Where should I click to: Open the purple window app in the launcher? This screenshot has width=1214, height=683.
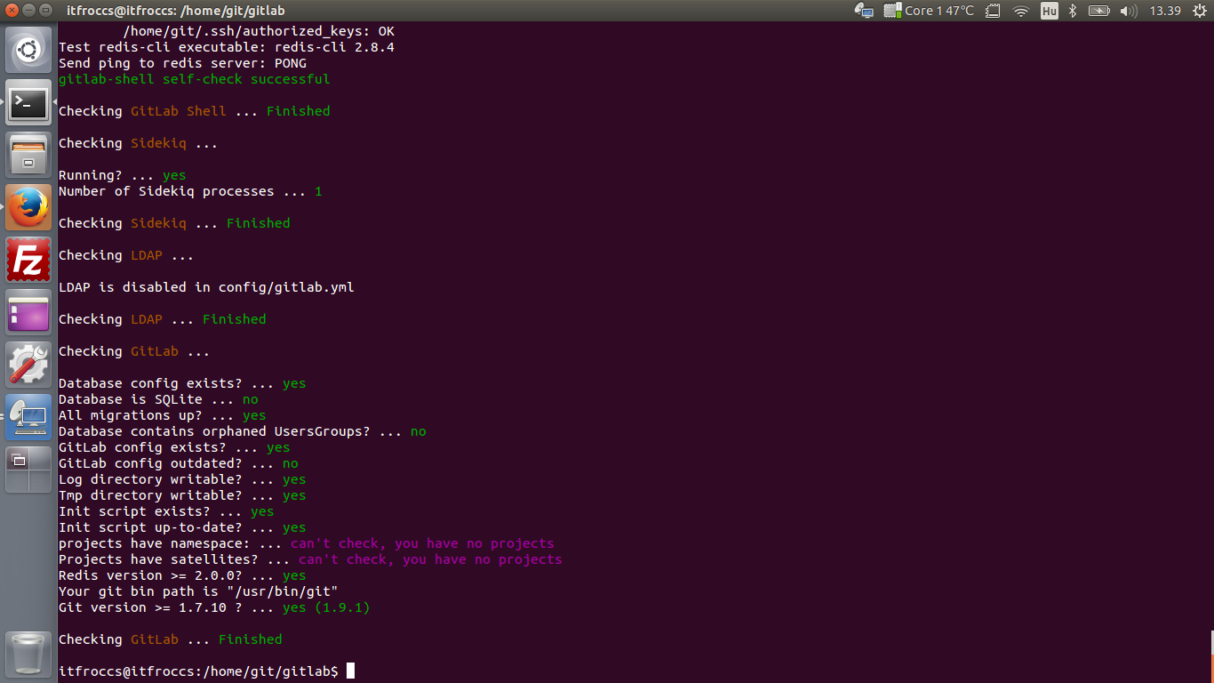point(28,312)
